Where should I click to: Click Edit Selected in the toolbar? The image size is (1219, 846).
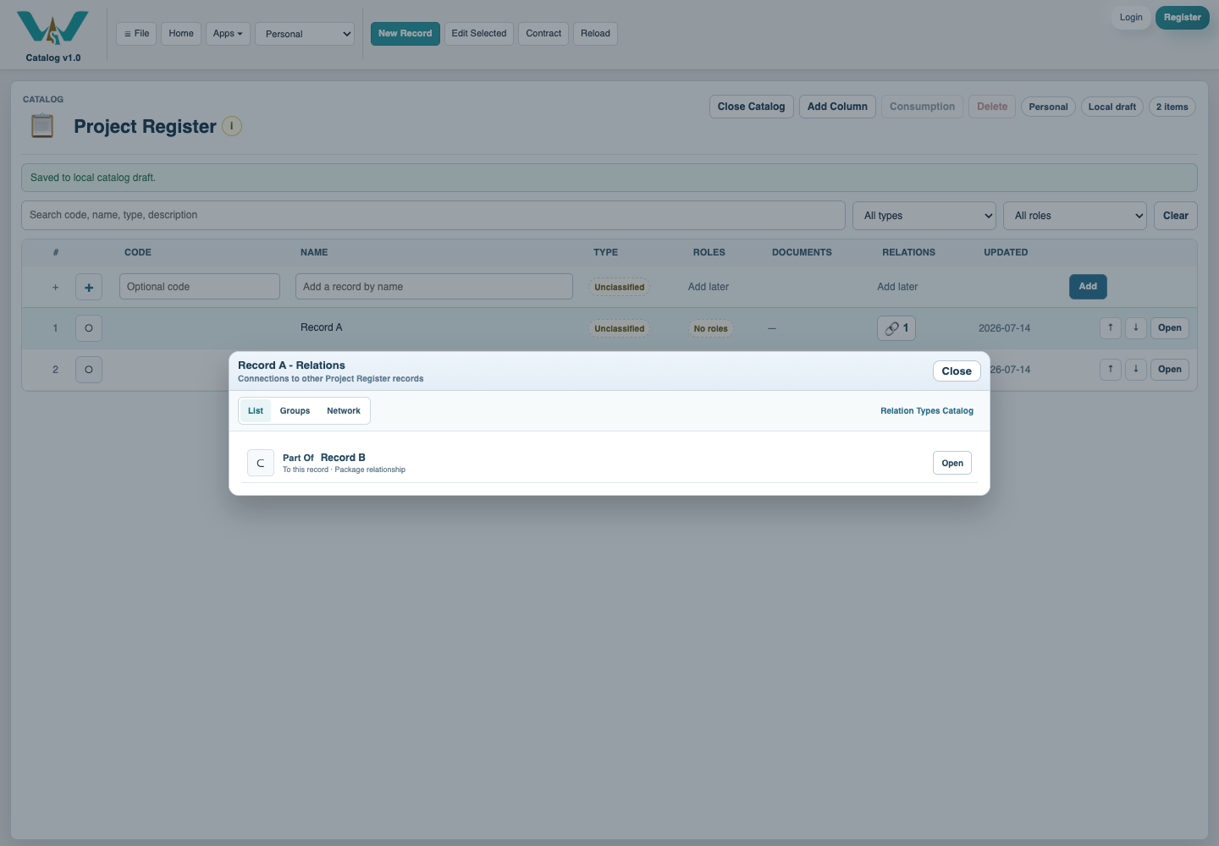point(479,34)
